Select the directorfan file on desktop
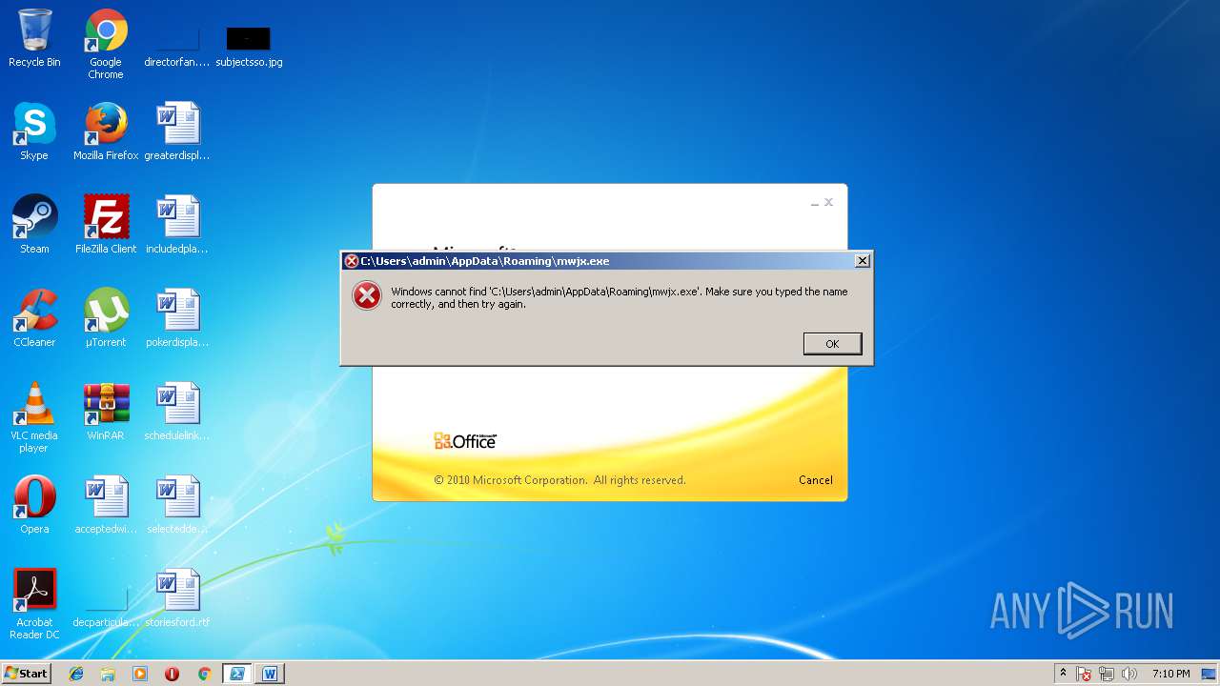This screenshot has height=686, width=1220. point(177,44)
